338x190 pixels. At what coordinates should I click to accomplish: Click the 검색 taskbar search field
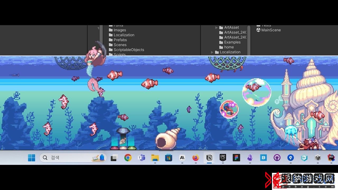[73, 158]
